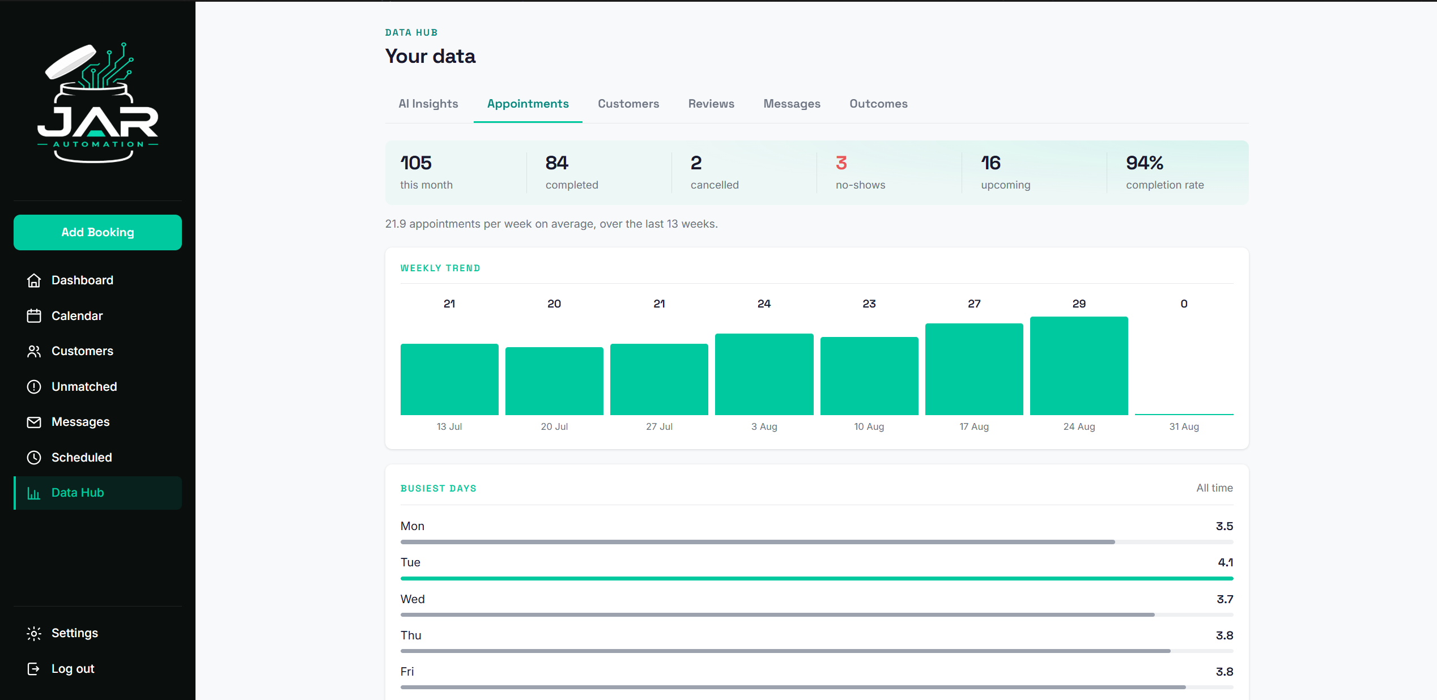Viewport: 1437px width, 700px height.
Task: Click the Unmatched alert circle icon
Action: click(34, 387)
